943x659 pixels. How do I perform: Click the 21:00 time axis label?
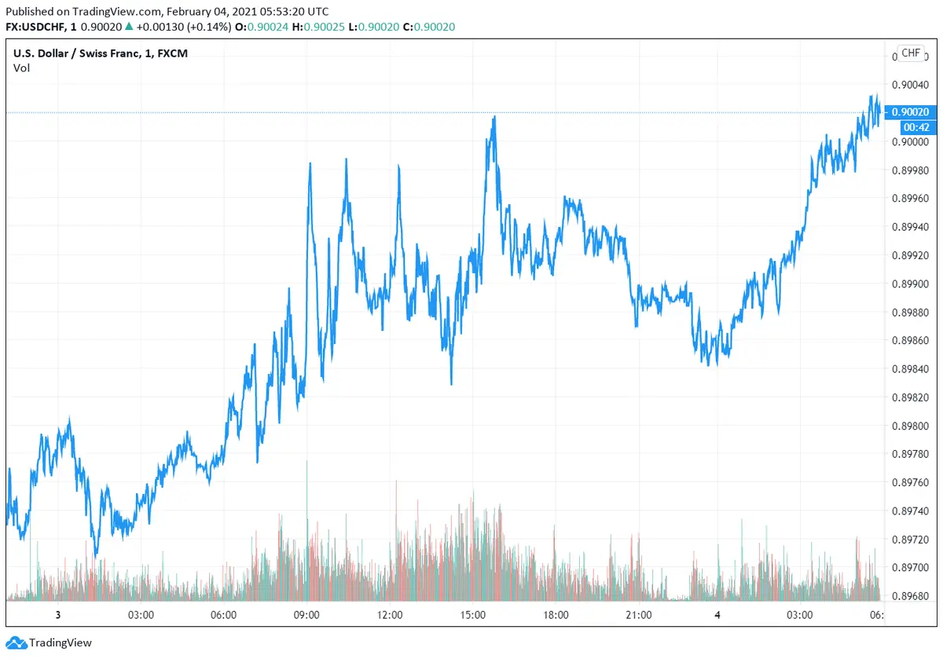(638, 614)
